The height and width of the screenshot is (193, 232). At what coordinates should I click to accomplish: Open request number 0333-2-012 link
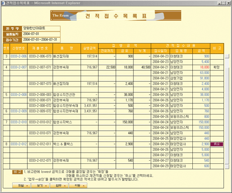(x=18, y=144)
